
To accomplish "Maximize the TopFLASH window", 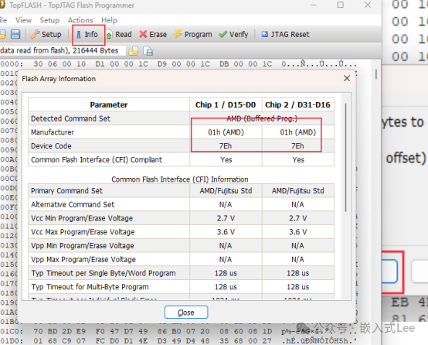I will (x=341, y=5).
